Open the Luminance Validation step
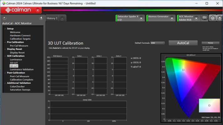The image size is (223, 125). [x=22, y=69]
